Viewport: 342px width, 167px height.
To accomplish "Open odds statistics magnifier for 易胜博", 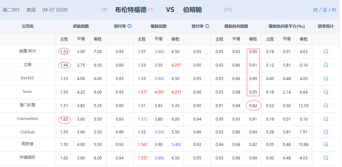I will pyautogui.click(x=326, y=144).
